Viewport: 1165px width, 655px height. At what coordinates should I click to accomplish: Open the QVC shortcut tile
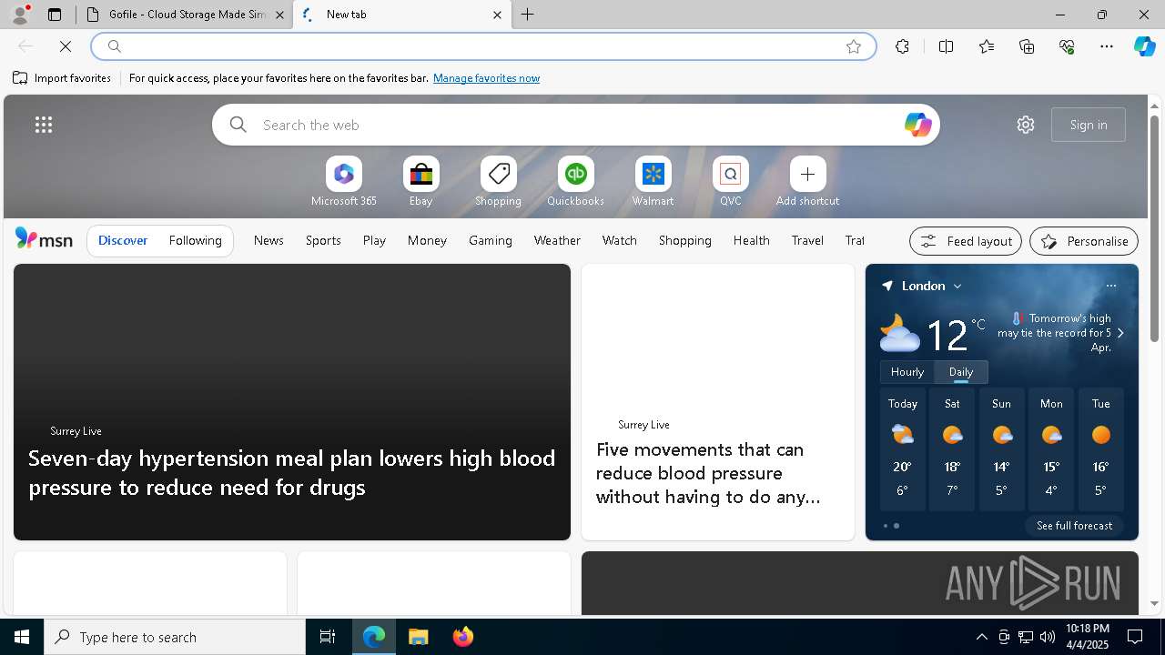click(730, 182)
